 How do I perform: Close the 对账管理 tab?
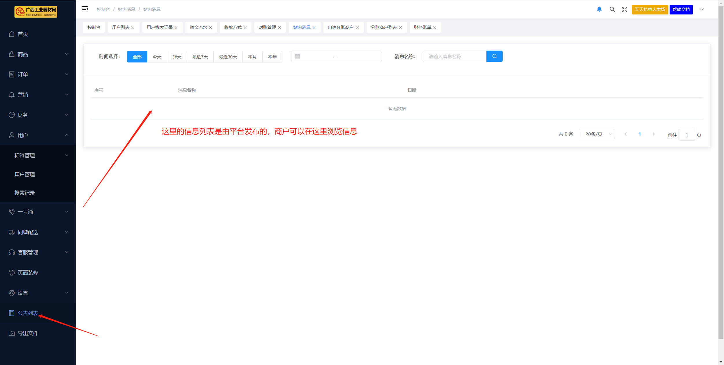(280, 28)
